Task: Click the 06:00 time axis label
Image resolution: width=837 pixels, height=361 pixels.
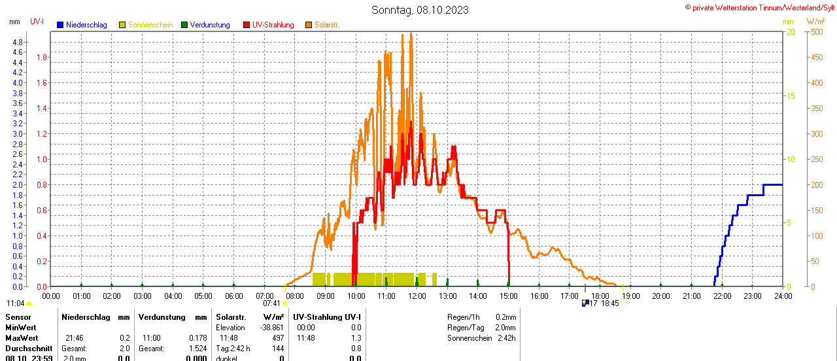Action: click(233, 296)
